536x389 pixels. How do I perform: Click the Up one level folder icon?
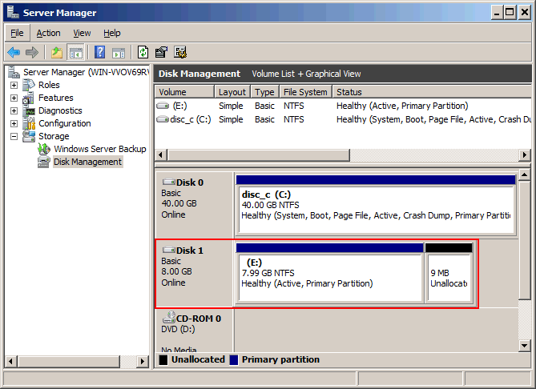click(57, 52)
